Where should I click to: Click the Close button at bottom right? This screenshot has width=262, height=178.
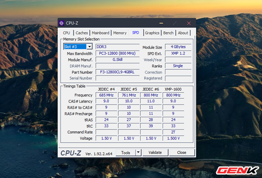coord(181,153)
